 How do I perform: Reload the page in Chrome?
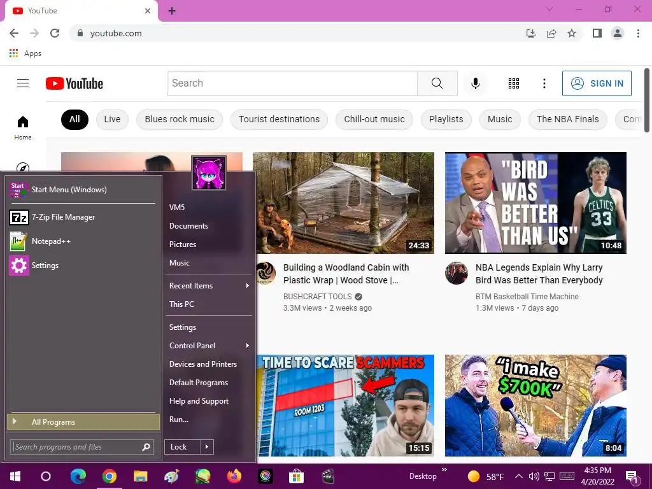coord(55,33)
